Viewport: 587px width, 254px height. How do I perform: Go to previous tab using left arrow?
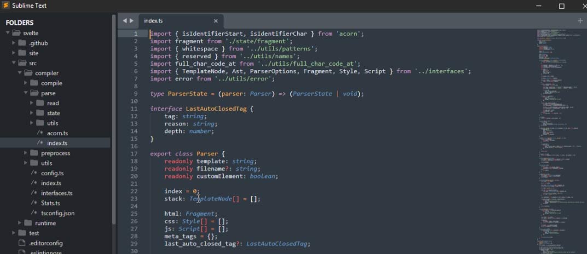(x=125, y=21)
